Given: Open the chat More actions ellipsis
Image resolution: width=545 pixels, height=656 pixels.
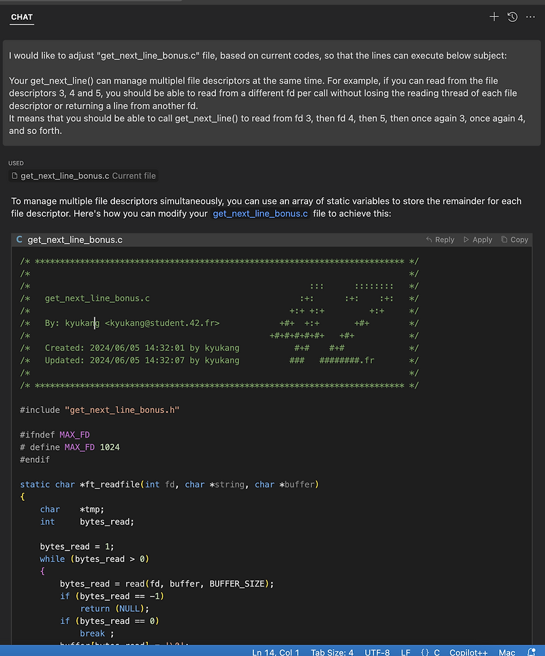Looking at the screenshot, I should [x=531, y=17].
